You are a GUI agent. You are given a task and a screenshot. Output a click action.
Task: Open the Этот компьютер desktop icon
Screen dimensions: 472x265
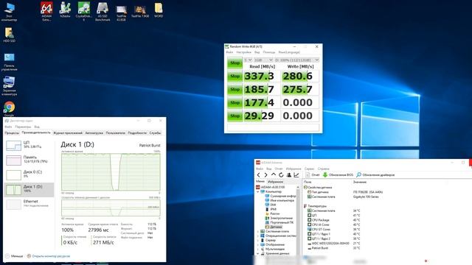(x=10, y=12)
